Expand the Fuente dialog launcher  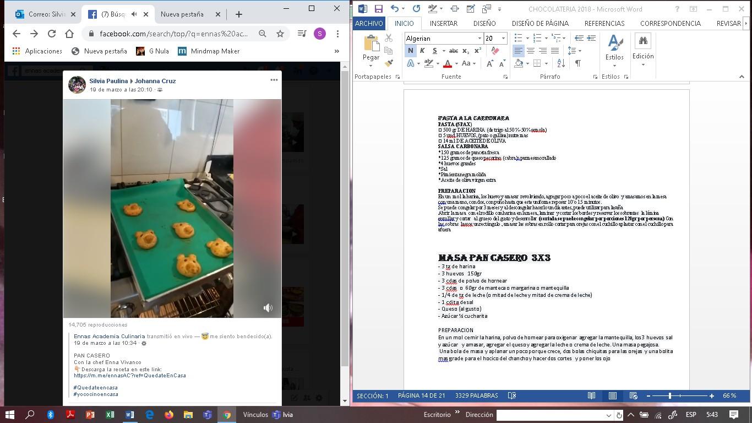505,77
